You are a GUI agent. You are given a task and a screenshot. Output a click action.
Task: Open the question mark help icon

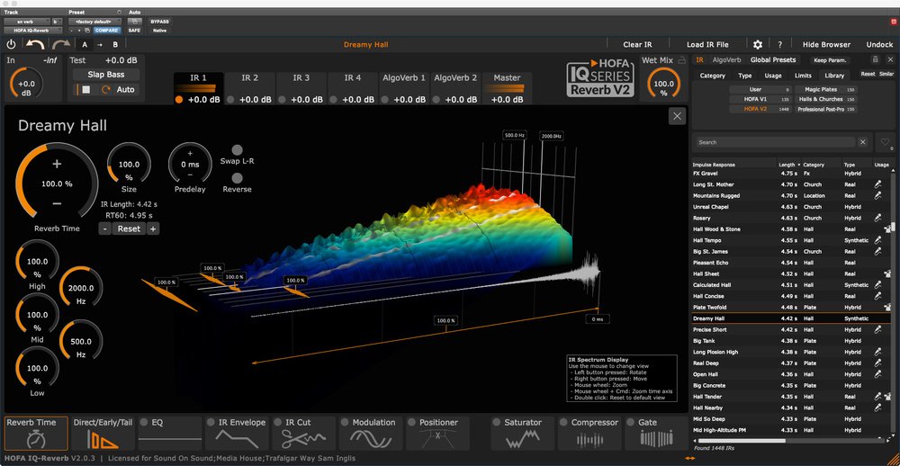pyautogui.click(x=779, y=44)
